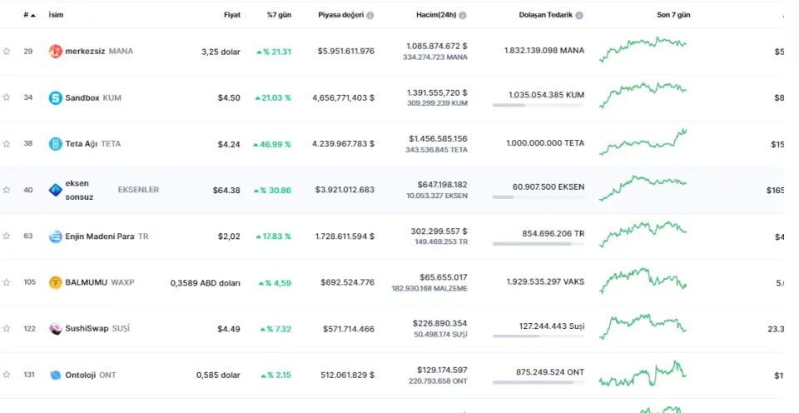799x413 pixels.
Task: Sort table by %7 gün column header
Action: [279, 15]
